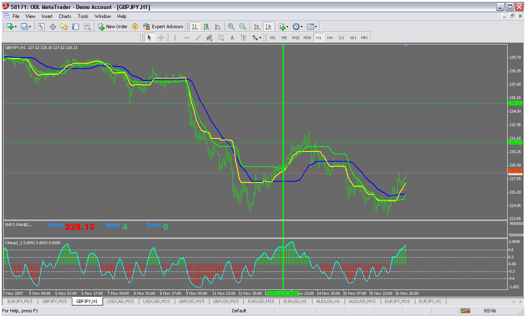The height and width of the screenshot is (316, 526).
Task: Open the Insert menu
Action: pos(47,16)
